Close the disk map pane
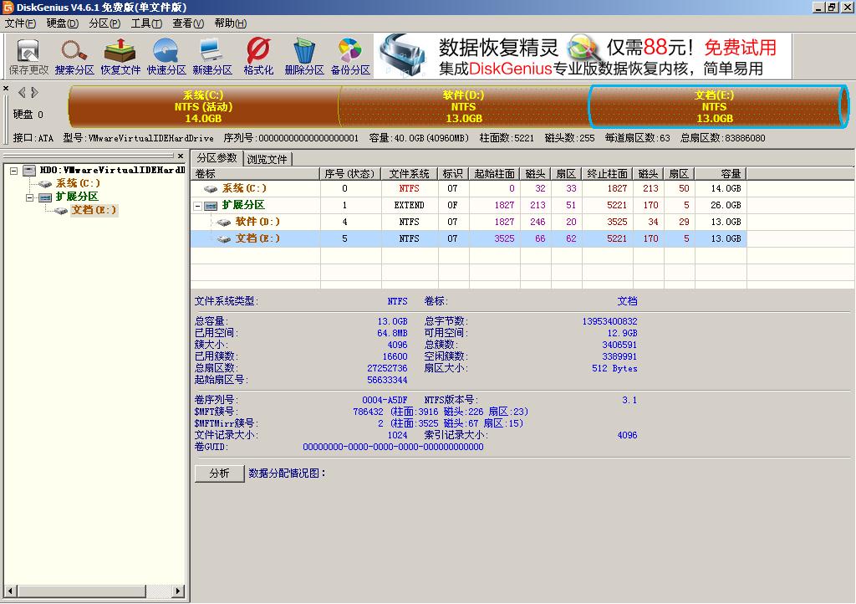Screen dimensions: 856x604 pyautogui.click(x=6, y=88)
